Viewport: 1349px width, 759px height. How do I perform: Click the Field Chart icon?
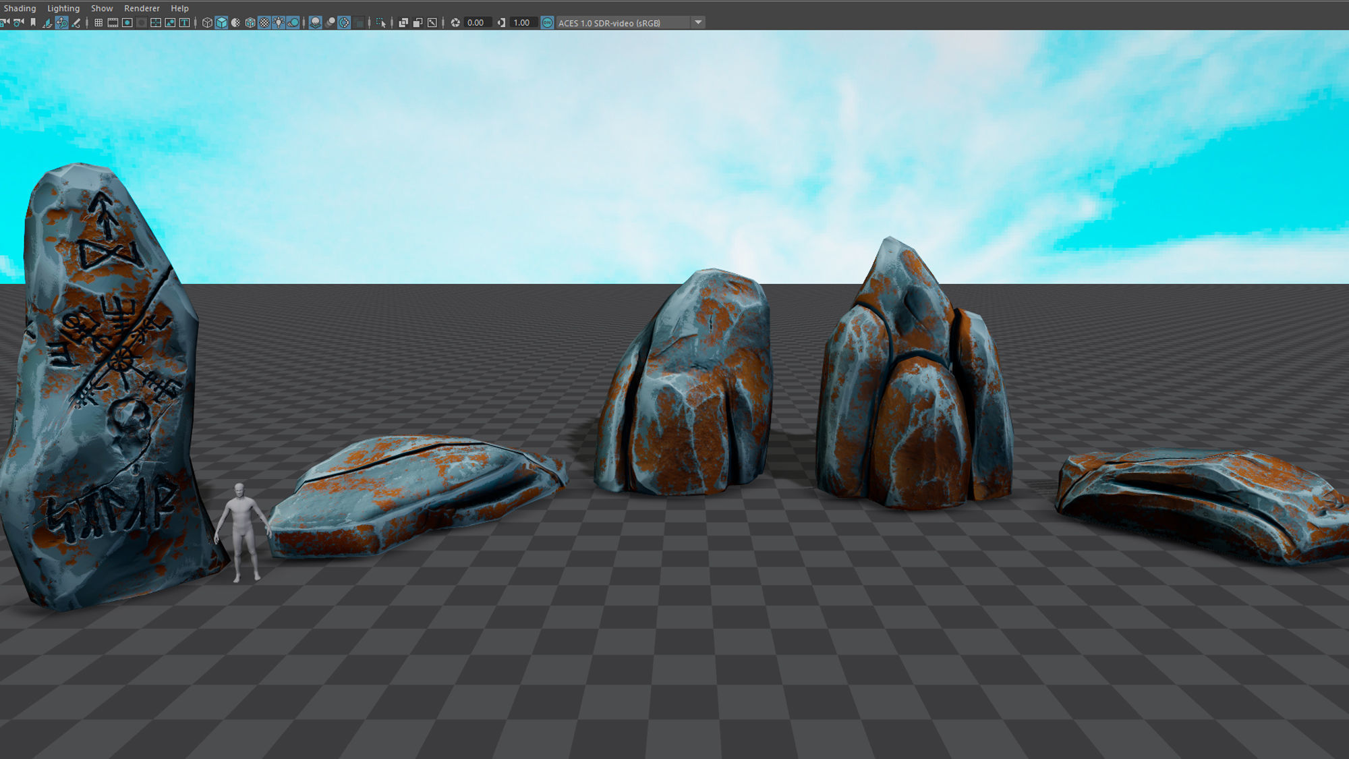tap(156, 22)
